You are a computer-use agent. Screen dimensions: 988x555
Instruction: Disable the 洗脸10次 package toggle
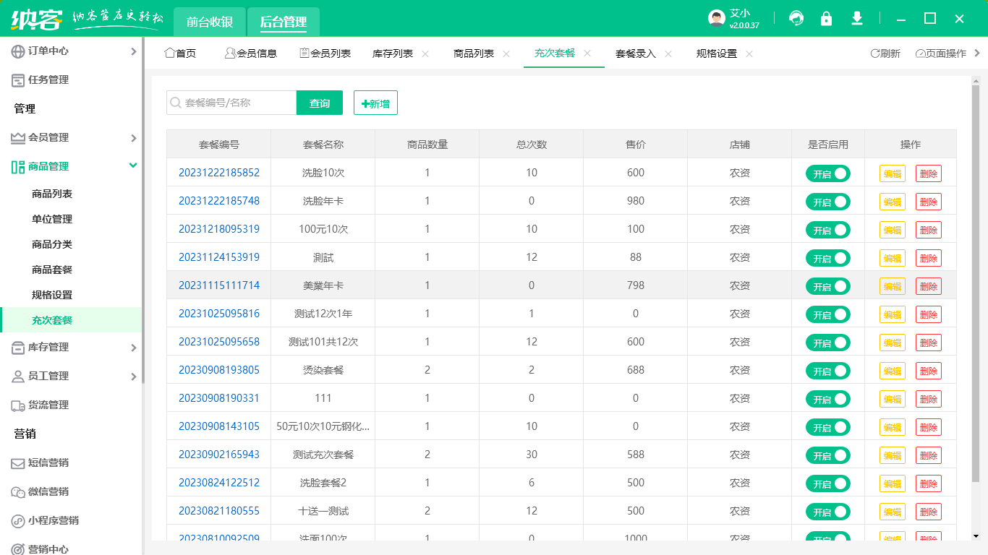[827, 173]
